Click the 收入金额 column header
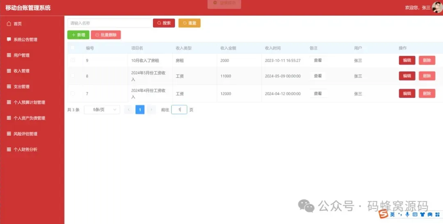This screenshot has height=224, width=443. [228, 48]
